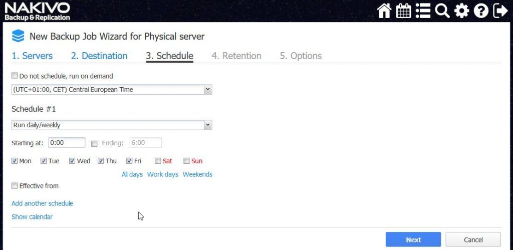513x250 pixels.
Task: Click the Starting at time field
Action: point(67,143)
